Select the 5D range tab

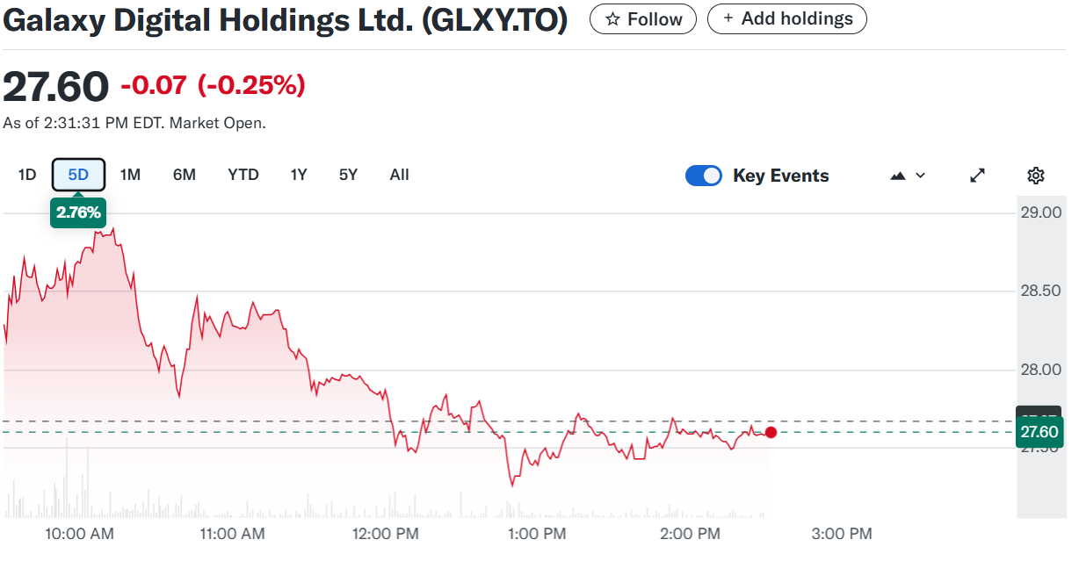pos(78,175)
